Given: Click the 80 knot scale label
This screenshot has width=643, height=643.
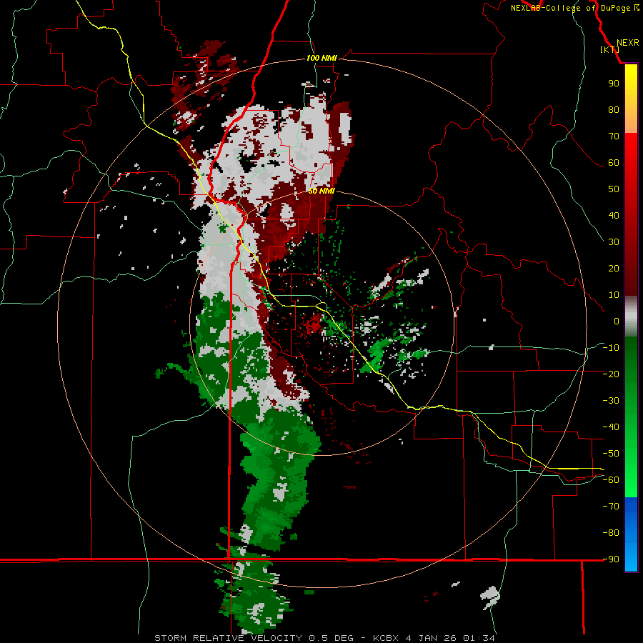Looking at the screenshot, I should tap(614, 110).
